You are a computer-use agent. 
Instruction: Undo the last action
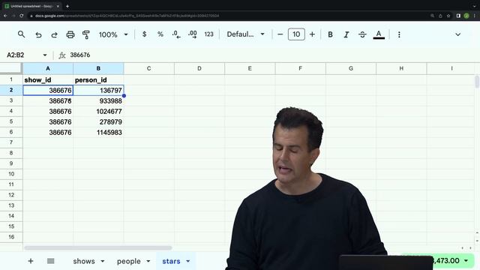pos(38,34)
